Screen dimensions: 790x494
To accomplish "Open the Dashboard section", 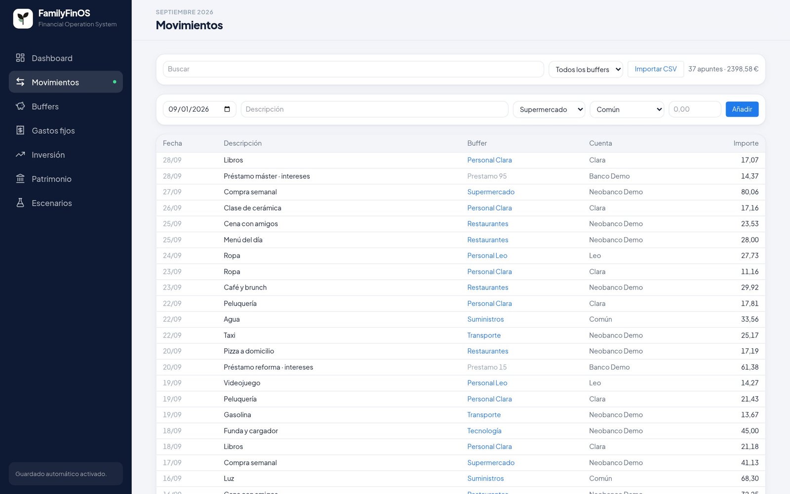I will point(66,58).
